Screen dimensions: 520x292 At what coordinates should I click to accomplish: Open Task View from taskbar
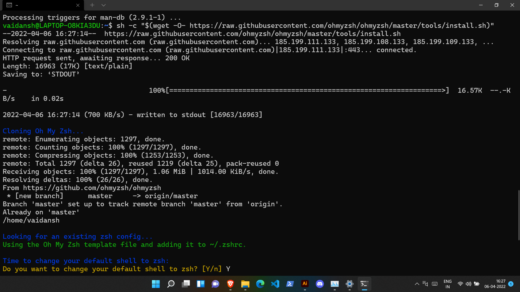click(x=186, y=284)
